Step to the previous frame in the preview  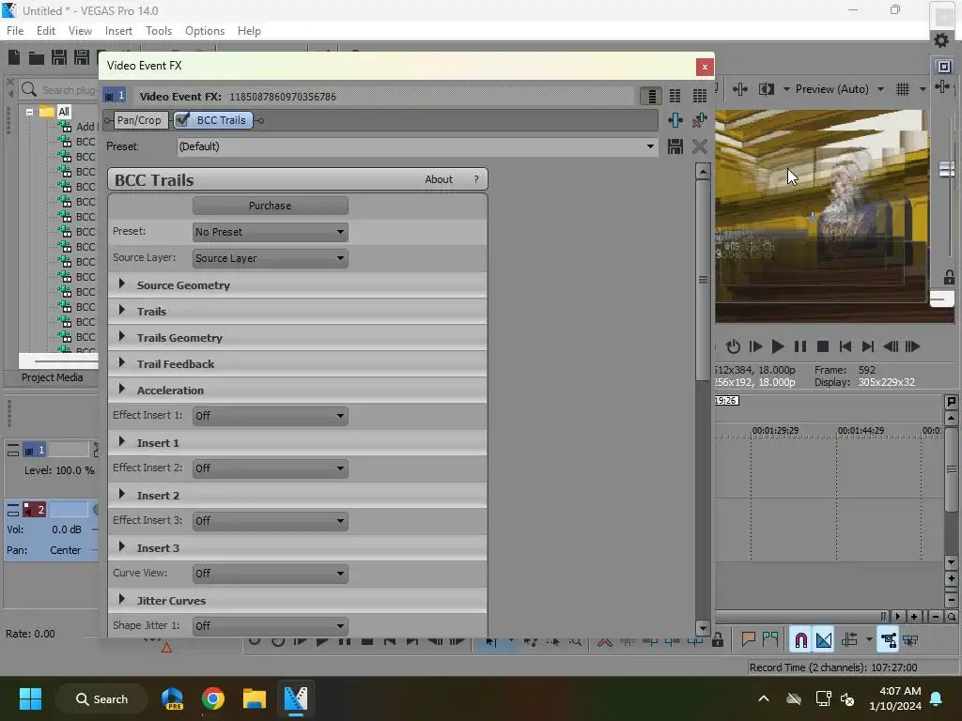click(891, 347)
